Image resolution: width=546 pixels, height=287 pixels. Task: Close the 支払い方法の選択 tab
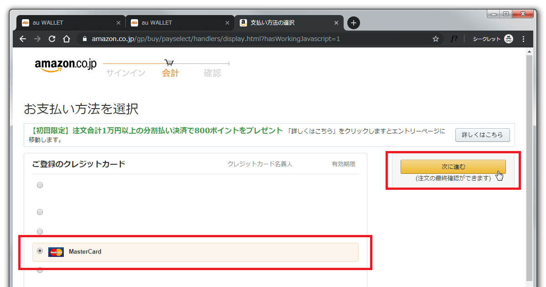coord(336,23)
